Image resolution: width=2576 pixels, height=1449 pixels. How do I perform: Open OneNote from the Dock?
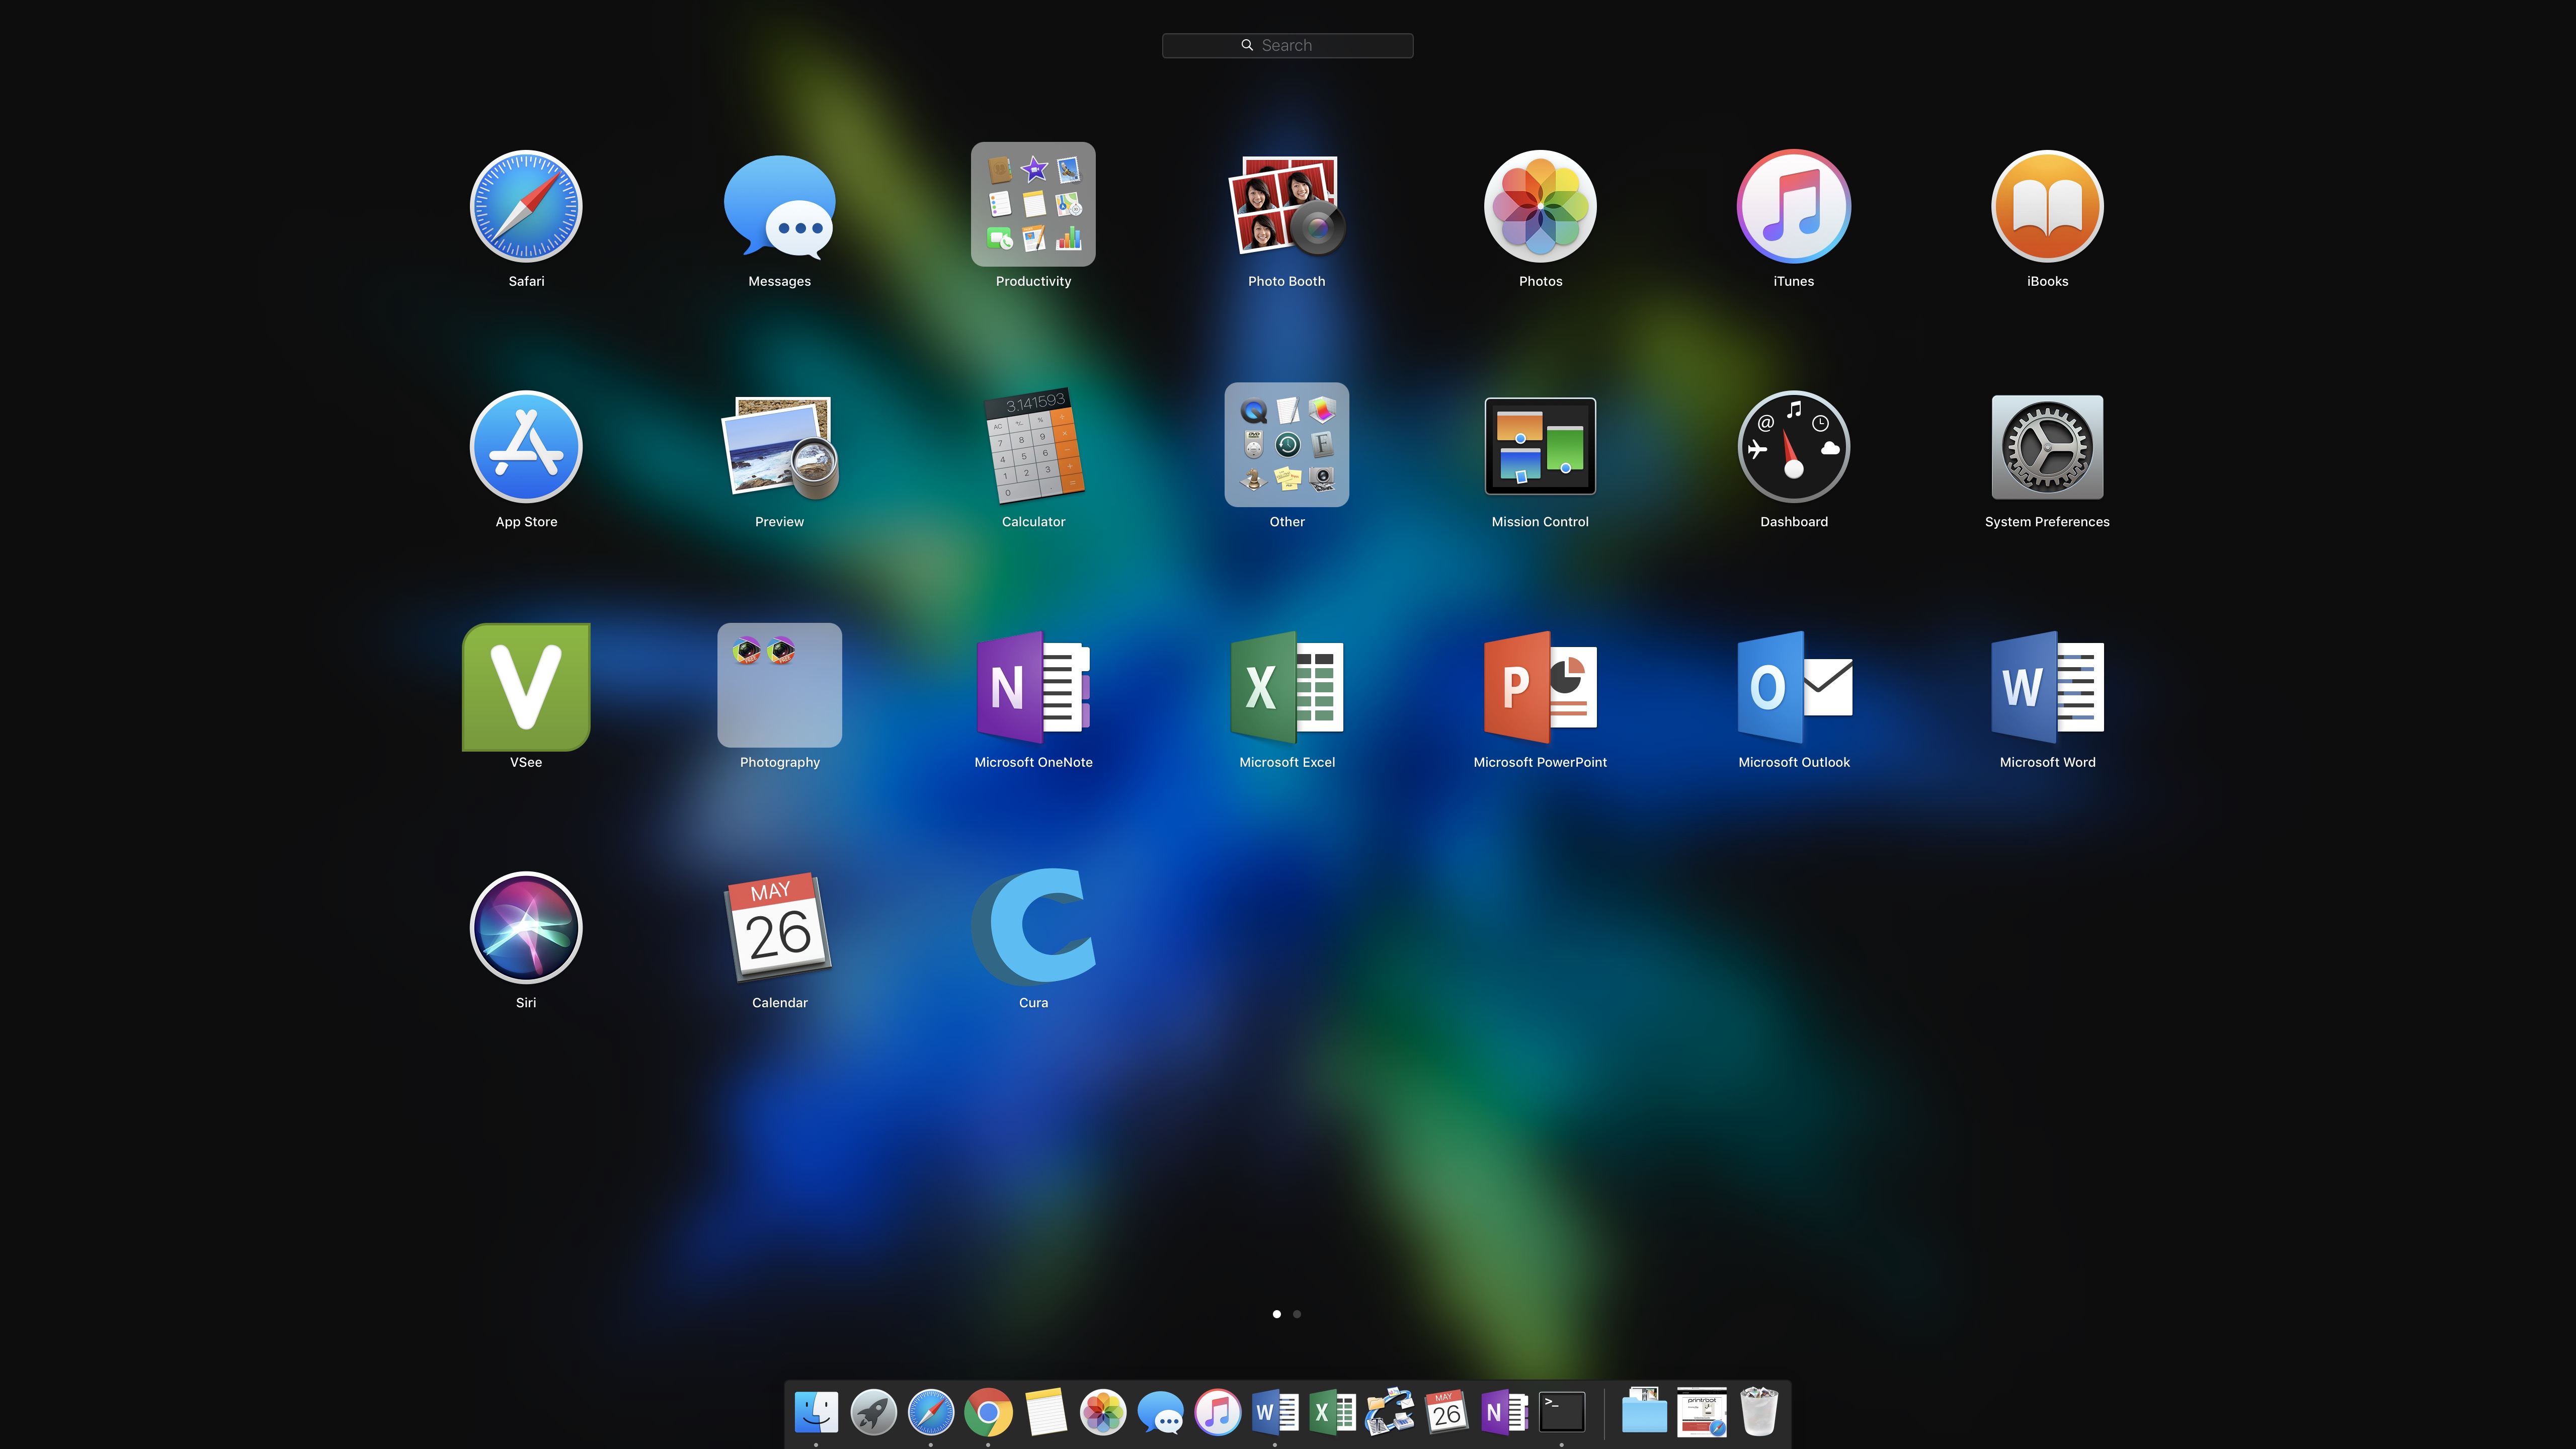1504,1413
